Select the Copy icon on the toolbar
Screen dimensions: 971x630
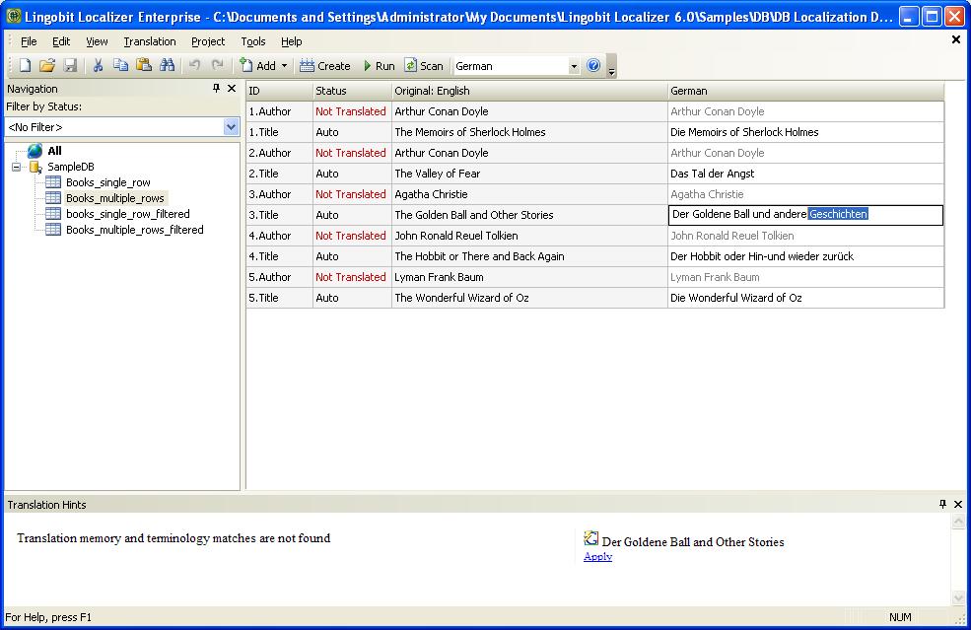click(x=120, y=65)
